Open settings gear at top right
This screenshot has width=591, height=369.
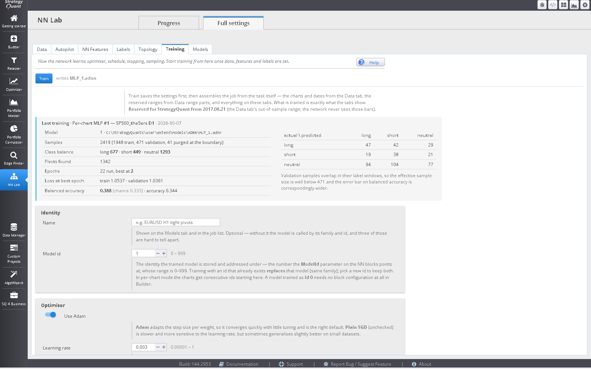[585, 5]
